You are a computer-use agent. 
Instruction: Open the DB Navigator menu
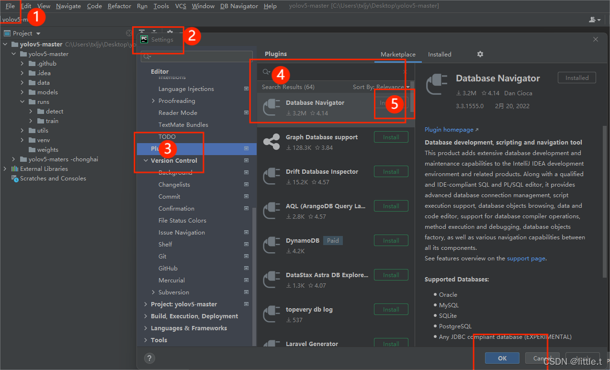[239, 6]
